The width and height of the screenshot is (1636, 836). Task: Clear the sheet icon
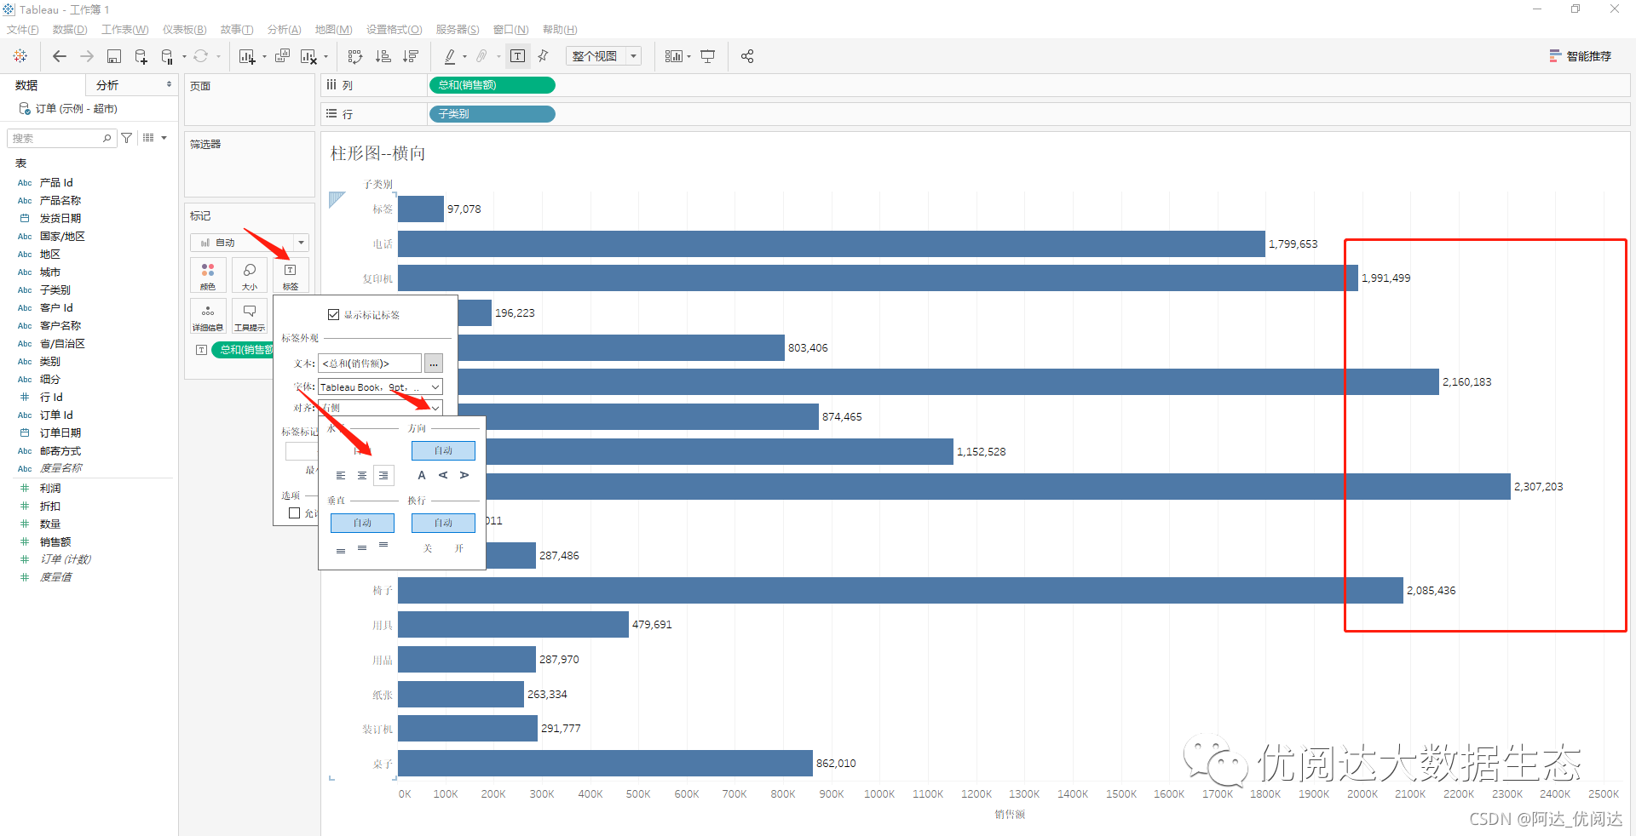pyautogui.click(x=308, y=56)
